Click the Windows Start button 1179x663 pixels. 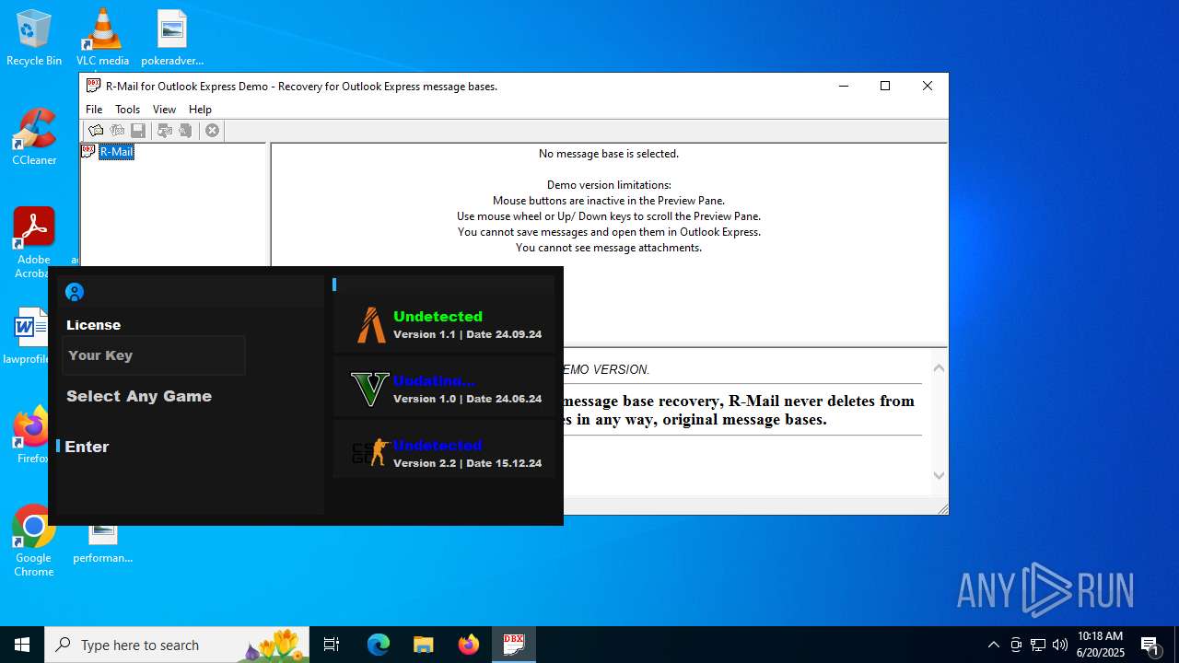point(22,645)
